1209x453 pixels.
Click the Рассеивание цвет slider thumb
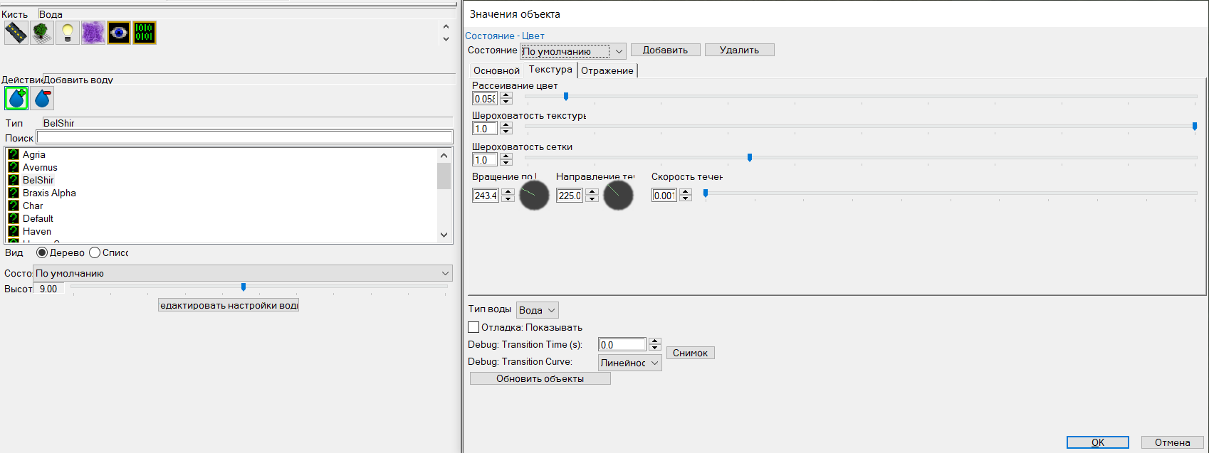566,96
